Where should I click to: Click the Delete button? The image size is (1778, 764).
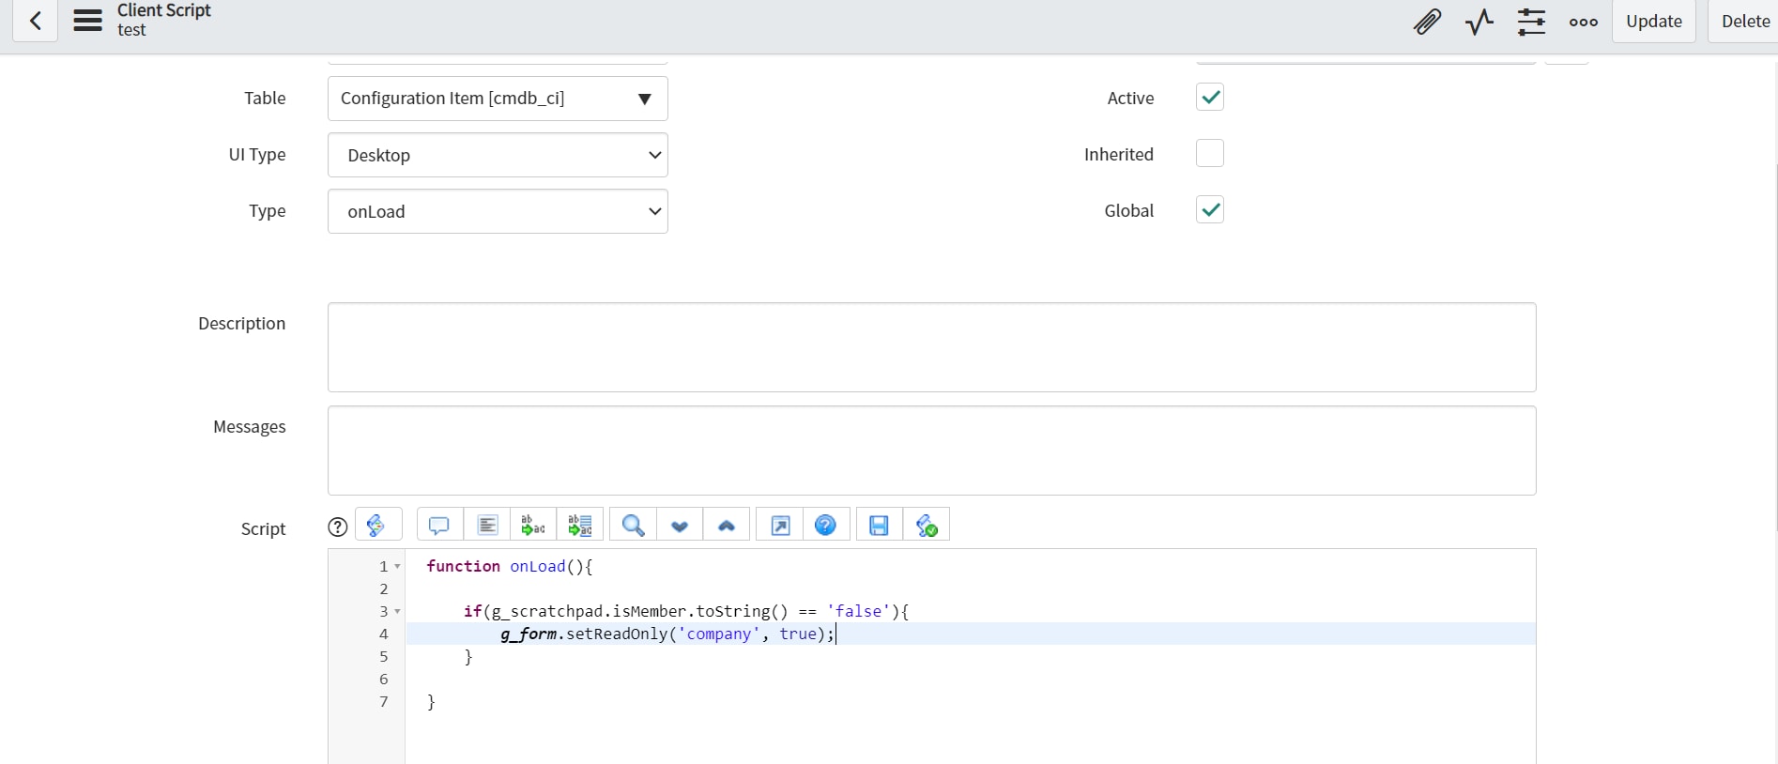click(1745, 21)
